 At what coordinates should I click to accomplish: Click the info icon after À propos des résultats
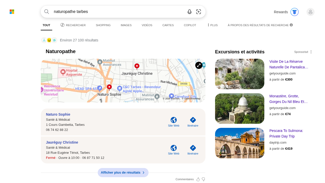point(291,25)
